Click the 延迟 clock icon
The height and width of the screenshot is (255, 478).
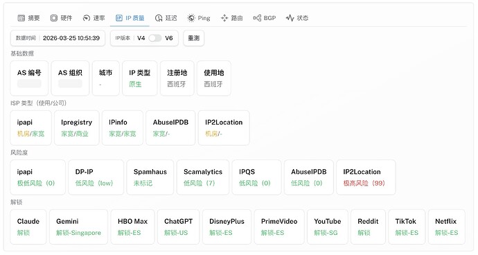[x=159, y=18]
